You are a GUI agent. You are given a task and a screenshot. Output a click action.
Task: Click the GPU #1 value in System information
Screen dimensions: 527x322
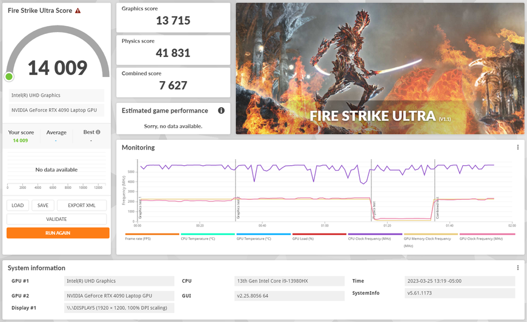(x=119, y=281)
